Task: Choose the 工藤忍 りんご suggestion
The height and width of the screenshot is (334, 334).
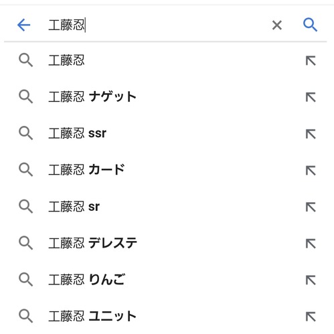Action: 167,280
